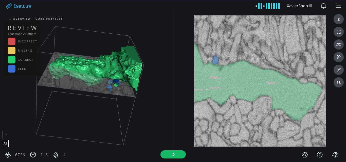
Task: Click the sound speaker icon
Action: point(335,155)
